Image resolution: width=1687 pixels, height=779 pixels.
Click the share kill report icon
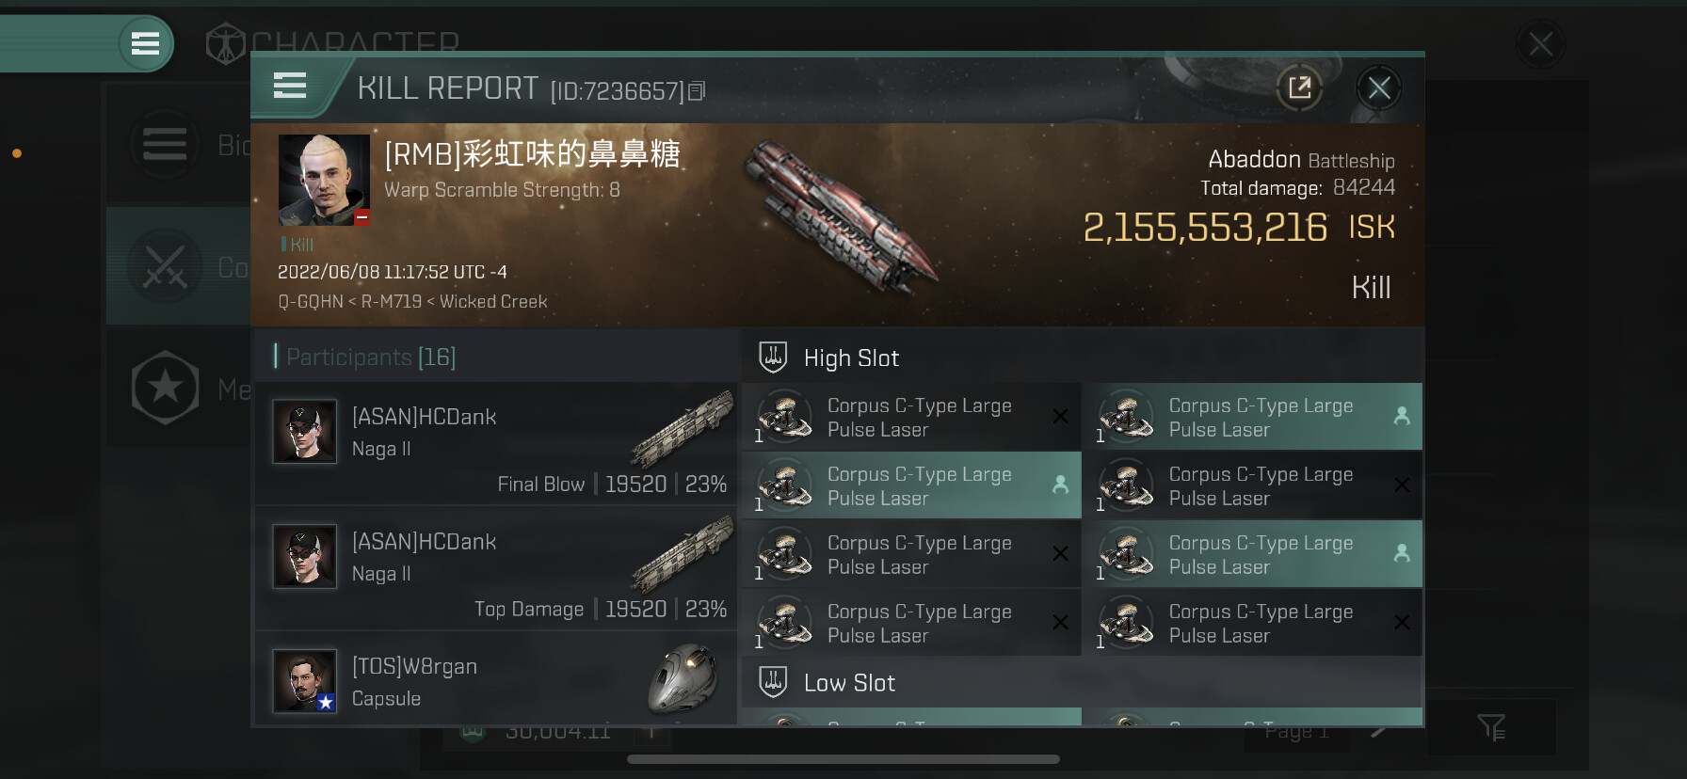click(1299, 88)
